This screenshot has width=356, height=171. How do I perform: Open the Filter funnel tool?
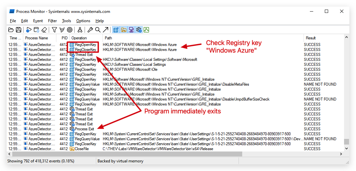tap(54, 30)
